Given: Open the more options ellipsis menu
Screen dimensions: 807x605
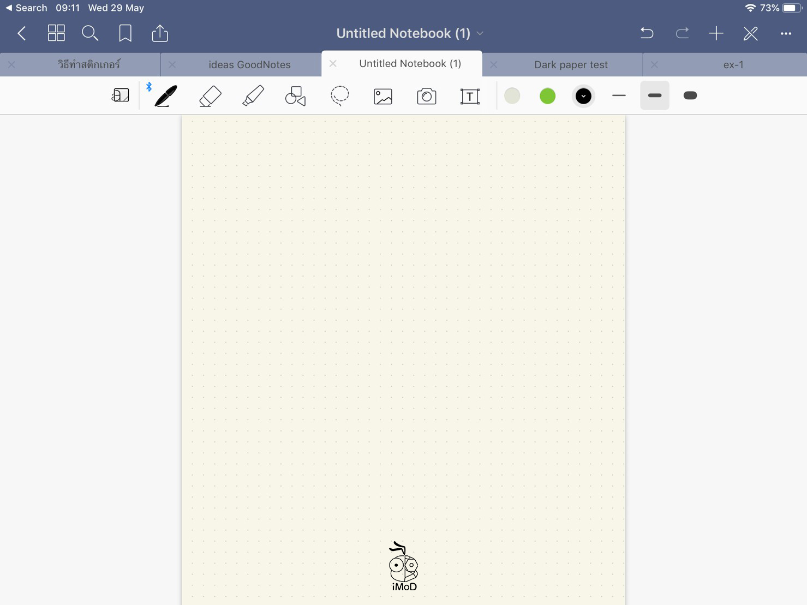Looking at the screenshot, I should [786, 34].
